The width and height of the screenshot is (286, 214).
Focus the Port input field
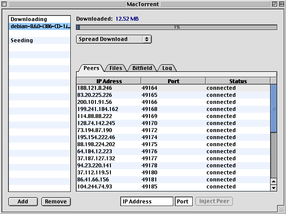coord(183,201)
